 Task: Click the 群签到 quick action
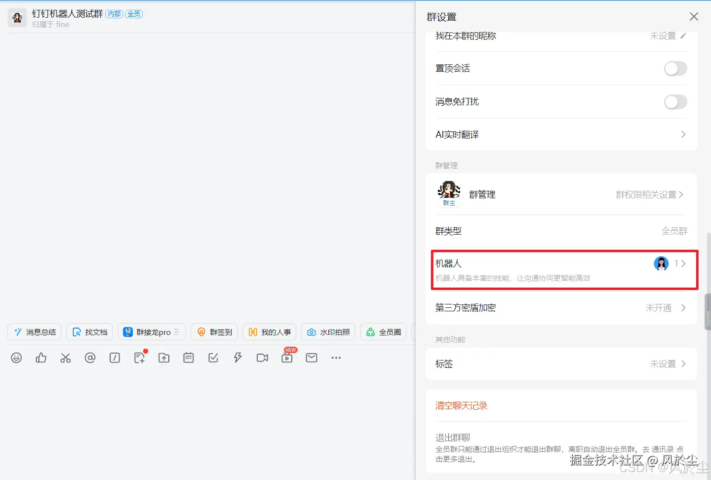click(x=214, y=331)
